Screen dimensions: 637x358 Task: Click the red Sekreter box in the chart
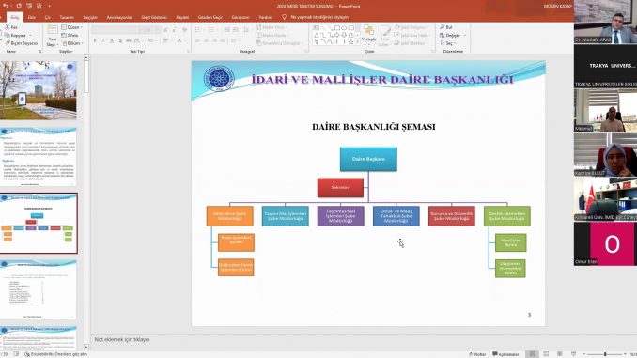(x=340, y=187)
